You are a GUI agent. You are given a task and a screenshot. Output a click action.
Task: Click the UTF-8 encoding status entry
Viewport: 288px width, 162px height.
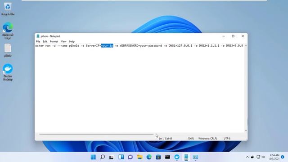227,139
